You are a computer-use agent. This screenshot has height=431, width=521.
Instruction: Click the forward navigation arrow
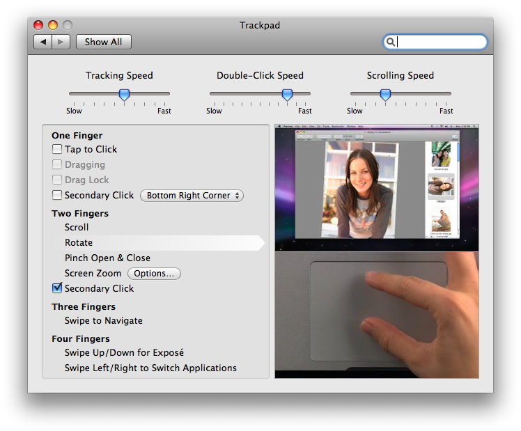click(61, 42)
